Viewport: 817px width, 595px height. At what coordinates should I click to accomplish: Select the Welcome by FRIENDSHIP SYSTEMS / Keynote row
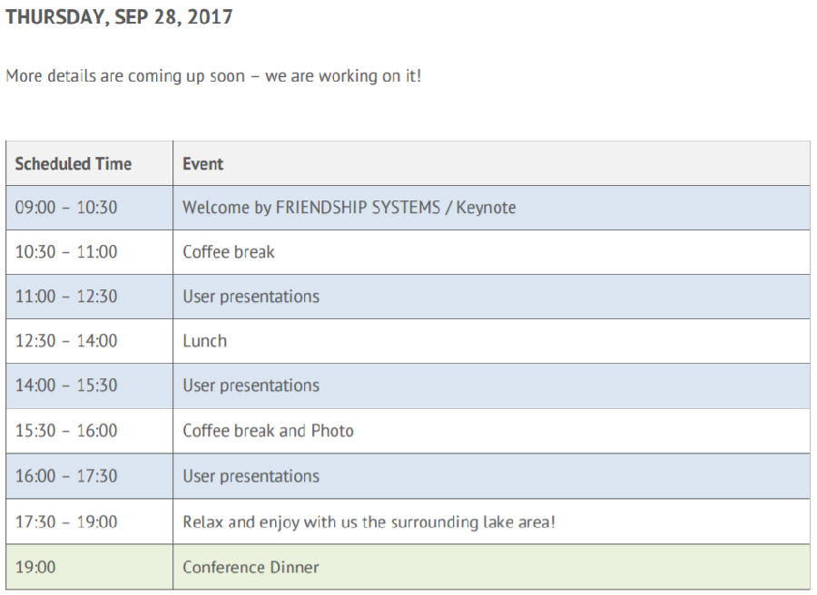click(349, 208)
